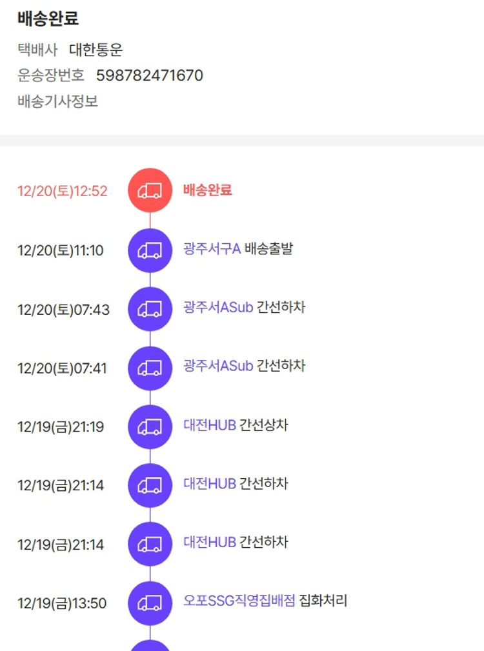Image resolution: width=484 pixels, height=651 pixels.
Task: Open the 오포SSG직영집배점 link
Action: [239, 601]
